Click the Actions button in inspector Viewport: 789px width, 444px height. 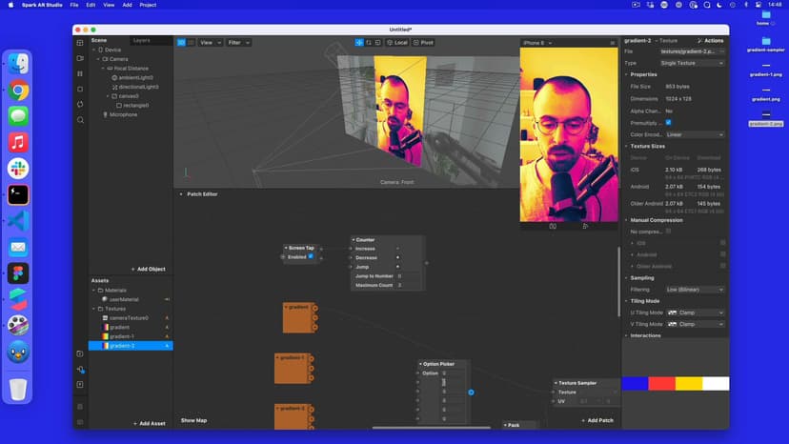pos(711,41)
